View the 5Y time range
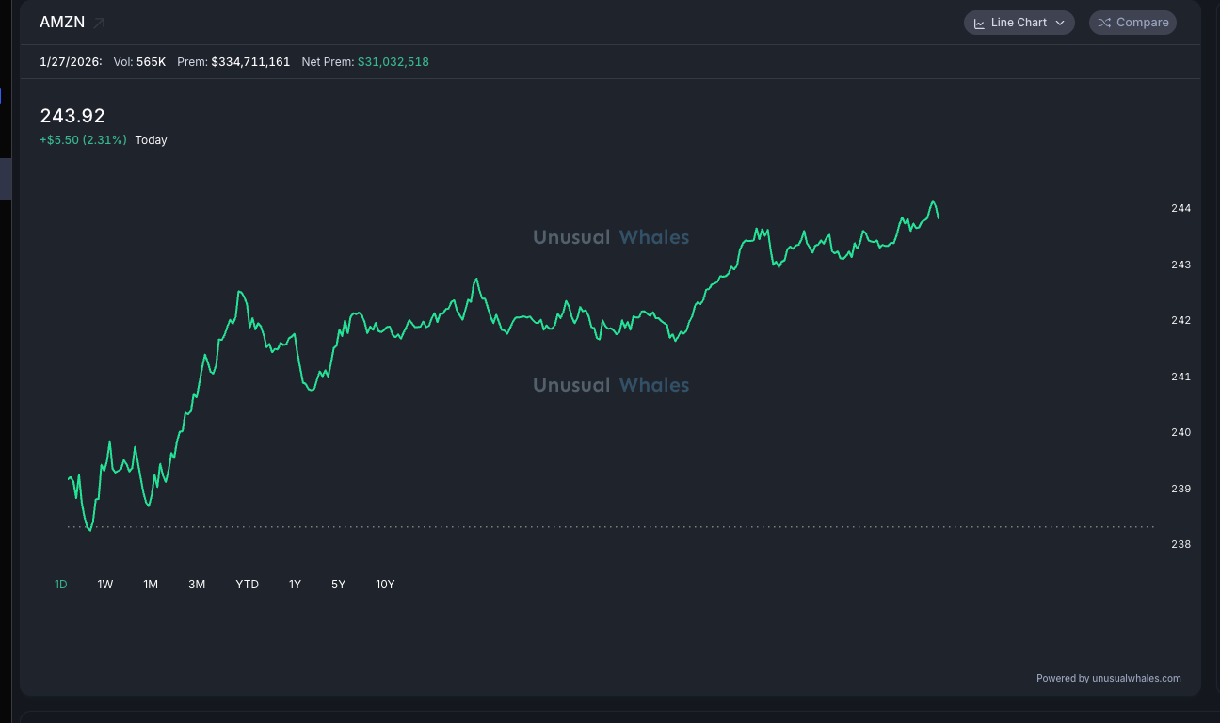 [x=339, y=585]
